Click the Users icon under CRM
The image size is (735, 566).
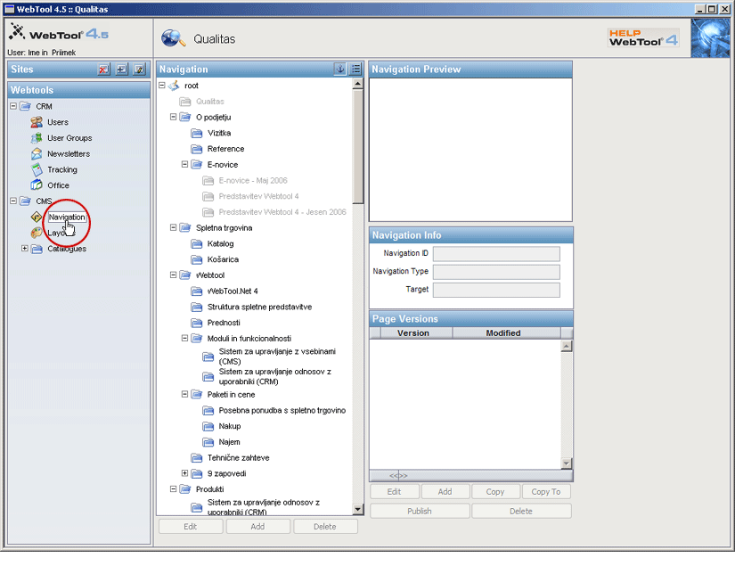coord(37,122)
